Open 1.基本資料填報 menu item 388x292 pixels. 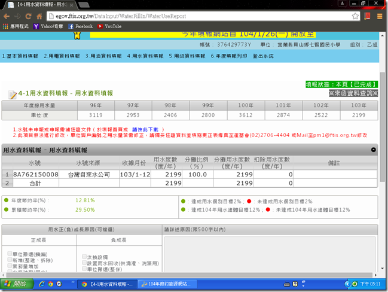pyautogui.click(x=20, y=56)
